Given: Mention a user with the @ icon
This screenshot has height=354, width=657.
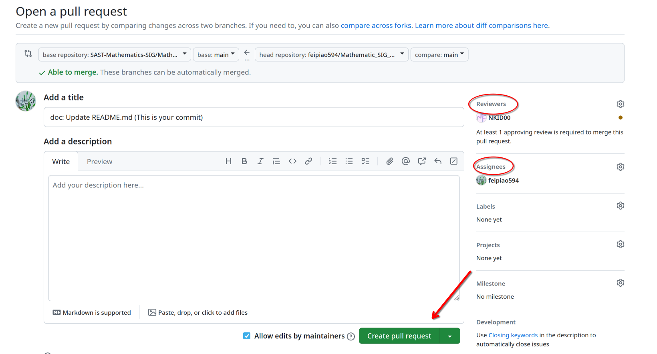Looking at the screenshot, I should pyautogui.click(x=406, y=161).
